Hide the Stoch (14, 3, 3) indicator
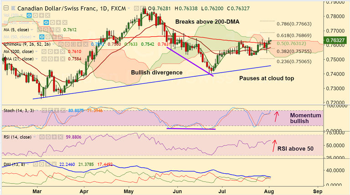Image resolution: width=350 pixels, height=195 pixels. (44, 110)
